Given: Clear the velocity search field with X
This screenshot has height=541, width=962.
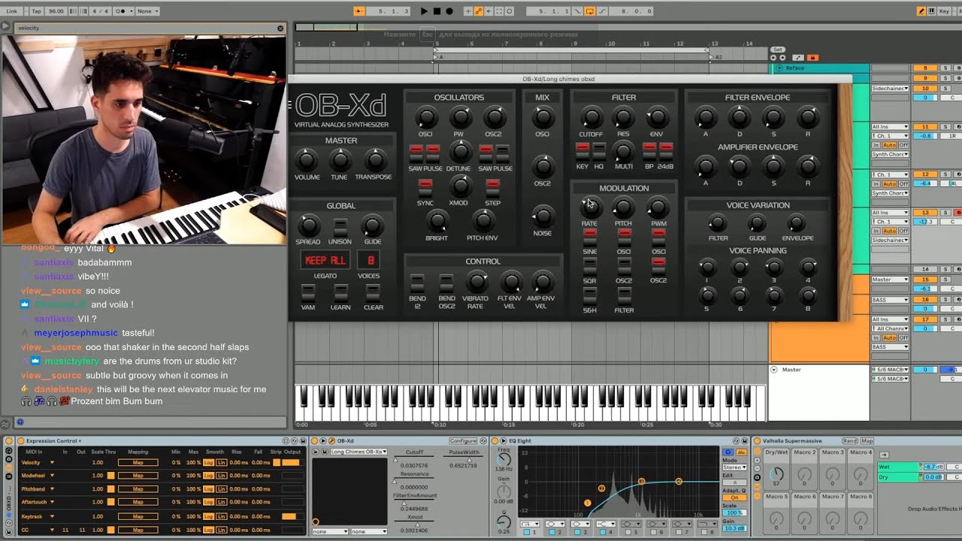Looking at the screenshot, I should coord(280,28).
